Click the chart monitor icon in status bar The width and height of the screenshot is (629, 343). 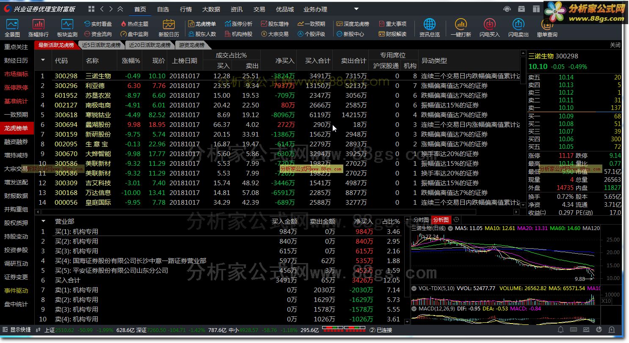586,329
